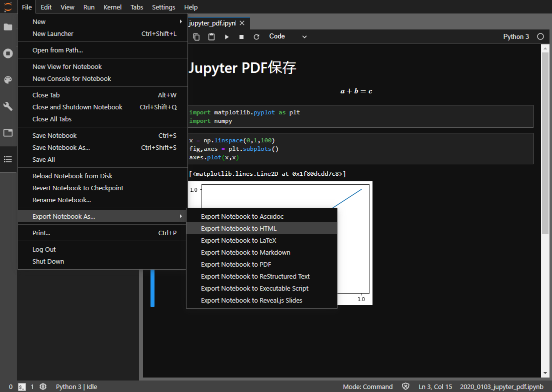
Task: Click the notebook vertical scrollbar thumb
Action: point(545,143)
